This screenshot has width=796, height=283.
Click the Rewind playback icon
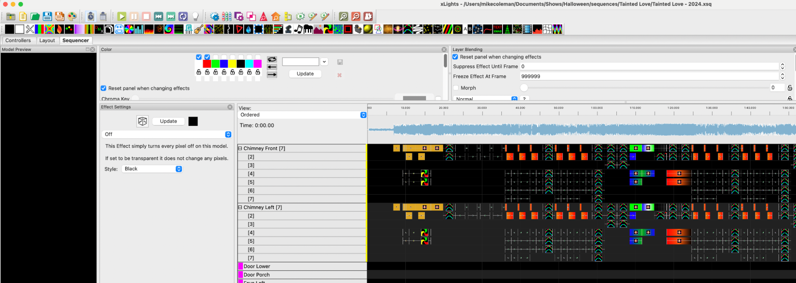click(x=158, y=16)
